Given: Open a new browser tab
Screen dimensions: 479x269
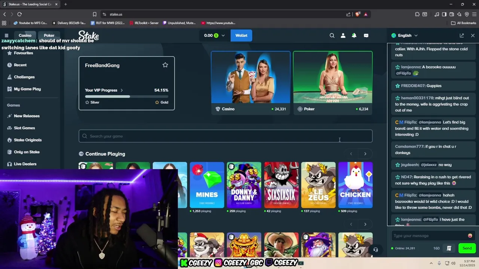Looking at the screenshot, I should pyautogui.click(x=65, y=4).
